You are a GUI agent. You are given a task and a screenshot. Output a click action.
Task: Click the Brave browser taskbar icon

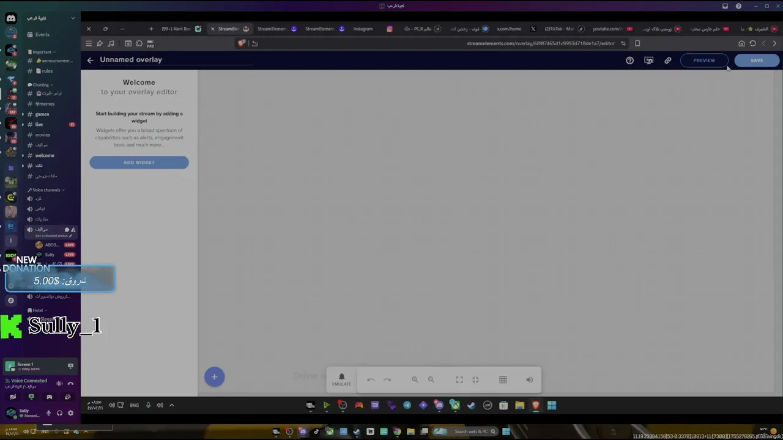(535, 405)
